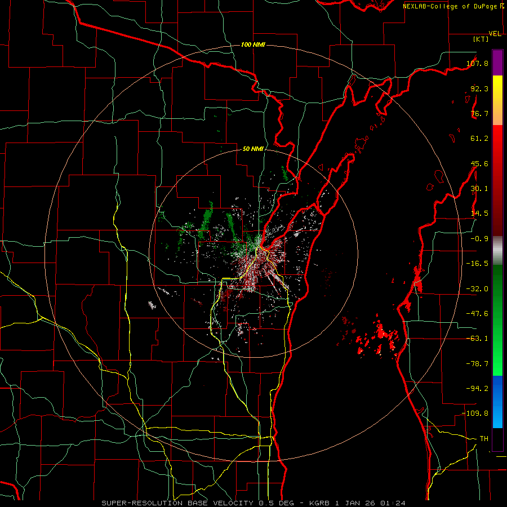Click the 76.7 value on velocity scale
The width and height of the screenshot is (507, 507).
tap(479, 113)
